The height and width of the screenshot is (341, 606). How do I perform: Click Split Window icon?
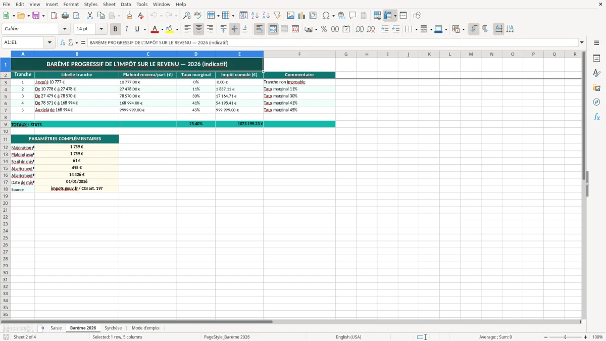point(403,16)
